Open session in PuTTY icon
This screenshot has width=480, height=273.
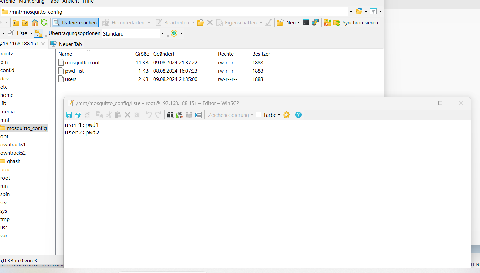pyautogui.click(x=315, y=23)
